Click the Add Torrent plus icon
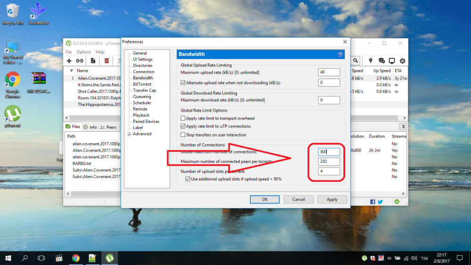 (69, 61)
